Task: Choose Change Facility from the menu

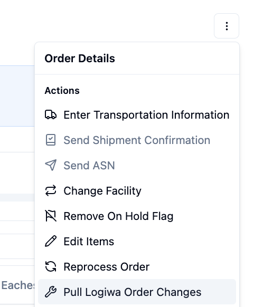Action: click(x=137, y=191)
